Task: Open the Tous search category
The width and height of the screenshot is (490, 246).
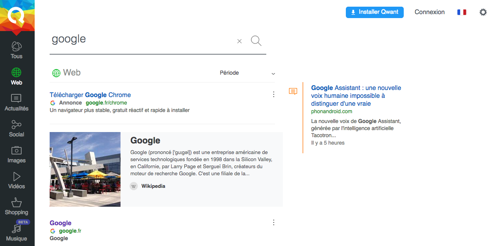Action: tap(17, 50)
